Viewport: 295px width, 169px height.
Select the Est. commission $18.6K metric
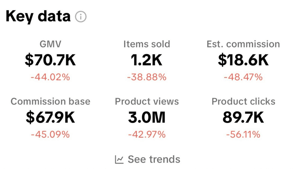point(243,60)
